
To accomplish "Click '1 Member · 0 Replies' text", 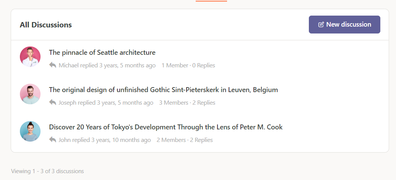I will click(188, 65).
